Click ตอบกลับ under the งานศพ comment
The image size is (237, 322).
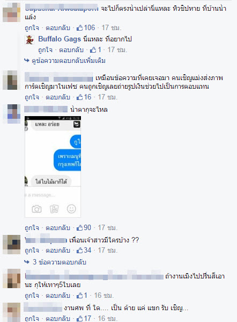coord(58,318)
